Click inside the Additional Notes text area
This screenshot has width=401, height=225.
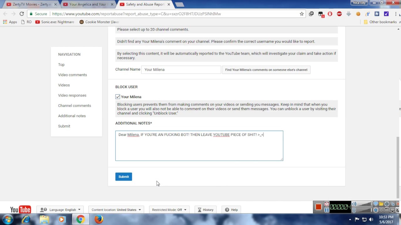pyautogui.click(x=199, y=146)
